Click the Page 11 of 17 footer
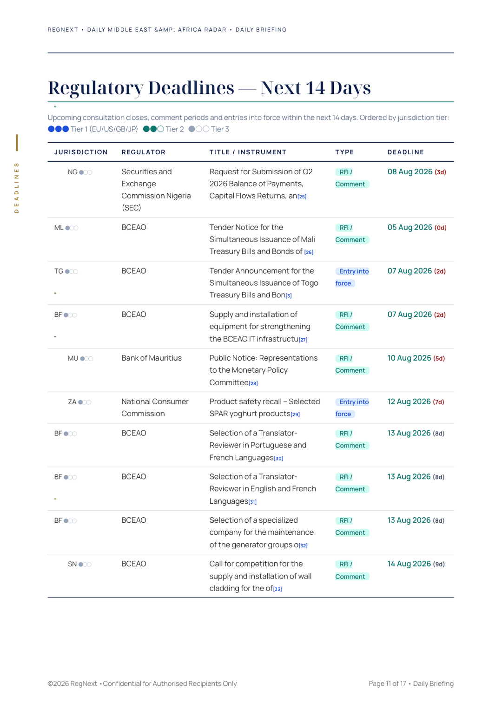 (411, 684)
